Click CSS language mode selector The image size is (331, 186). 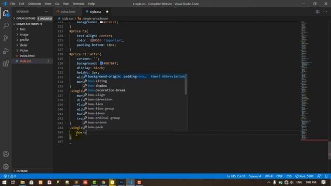289,176
